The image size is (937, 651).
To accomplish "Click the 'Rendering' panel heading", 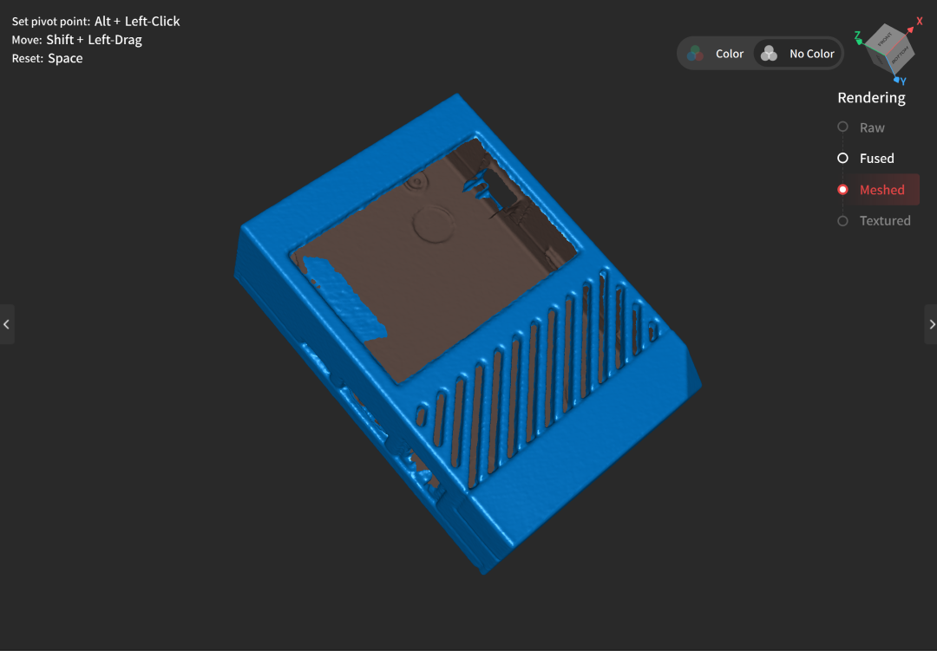I will 871,97.
